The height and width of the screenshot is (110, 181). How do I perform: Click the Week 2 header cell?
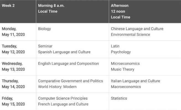click(18, 11)
